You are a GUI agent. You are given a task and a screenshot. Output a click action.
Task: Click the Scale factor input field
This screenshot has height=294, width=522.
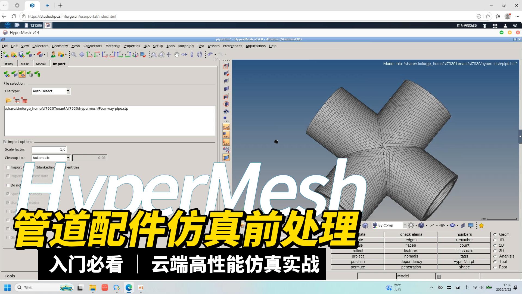[49, 149]
